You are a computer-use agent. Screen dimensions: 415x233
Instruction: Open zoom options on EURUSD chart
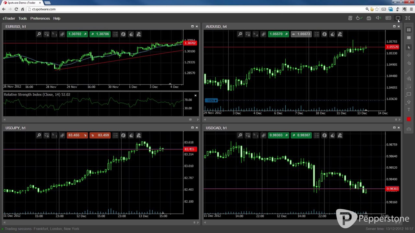(x=39, y=34)
